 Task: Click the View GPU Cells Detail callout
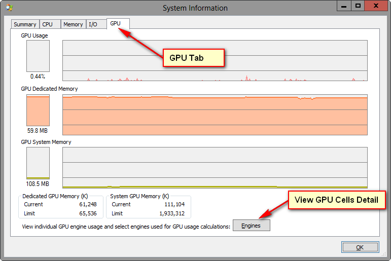point(336,200)
